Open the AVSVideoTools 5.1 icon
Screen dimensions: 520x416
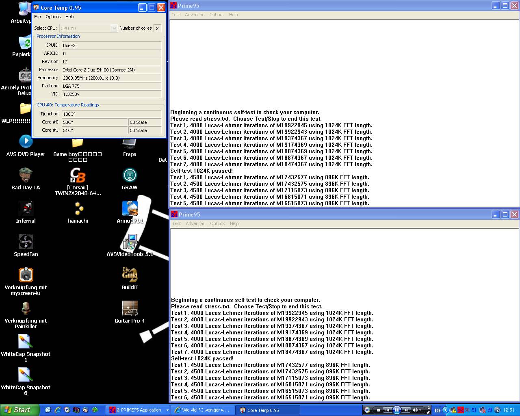tap(130, 242)
